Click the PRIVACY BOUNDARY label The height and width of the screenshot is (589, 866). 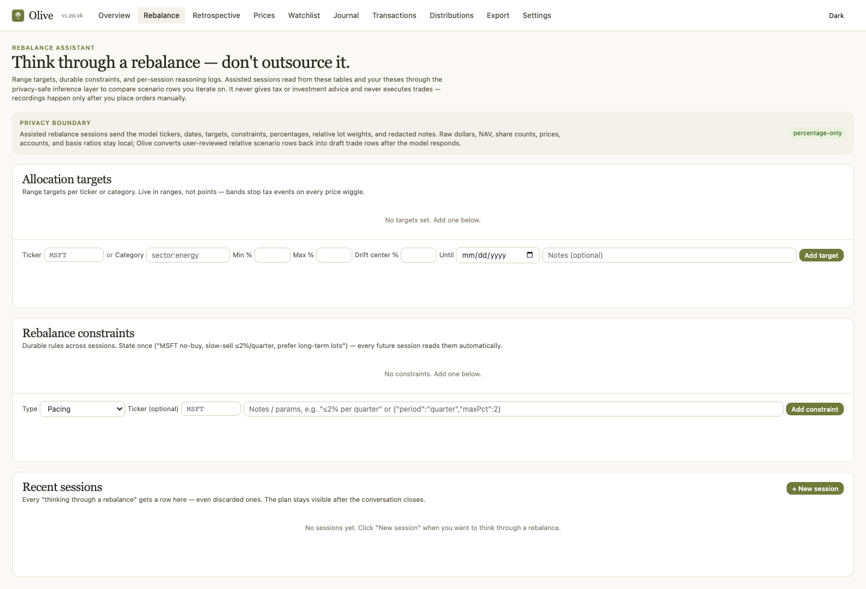[x=55, y=123]
